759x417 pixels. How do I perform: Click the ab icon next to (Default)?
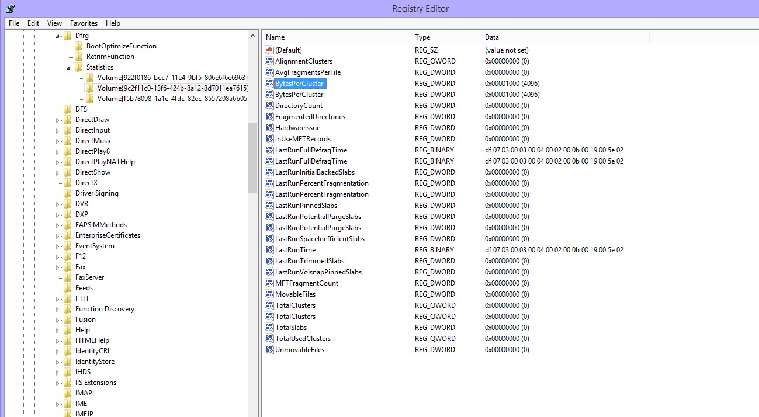point(269,50)
